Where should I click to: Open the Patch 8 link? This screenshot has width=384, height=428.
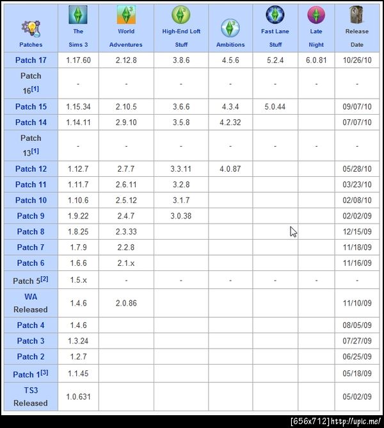[31, 232]
